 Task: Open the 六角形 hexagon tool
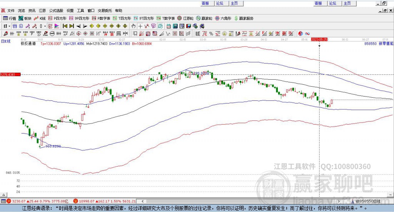[223, 18]
